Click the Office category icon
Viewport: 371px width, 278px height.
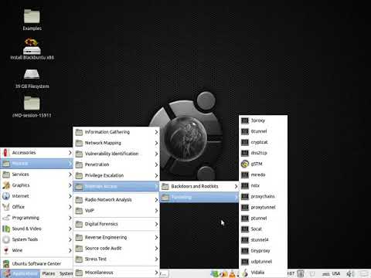click(x=6, y=207)
